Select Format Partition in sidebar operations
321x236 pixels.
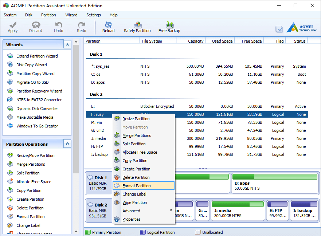[x=26, y=217]
